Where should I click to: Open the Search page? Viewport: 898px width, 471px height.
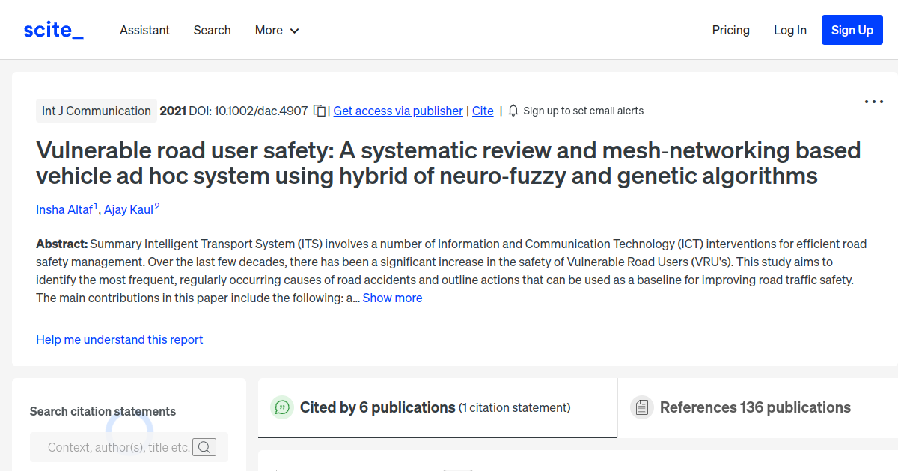tap(212, 30)
